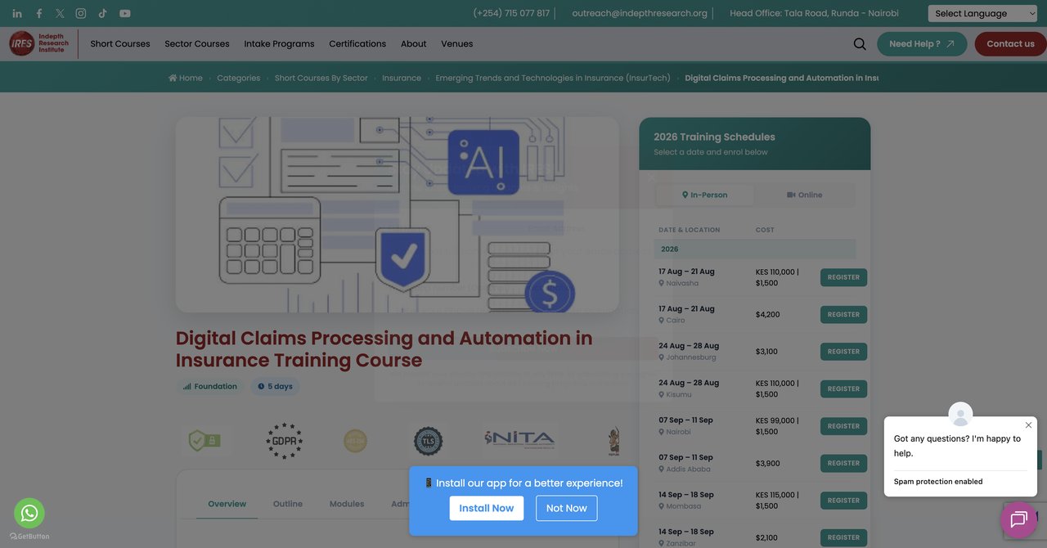Dismiss app banner with Not Now
Viewport: 1047px width, 548px height.
[x=567, y=508]
